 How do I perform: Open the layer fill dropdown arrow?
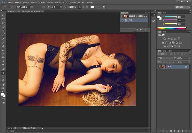(x=189, y=62)
